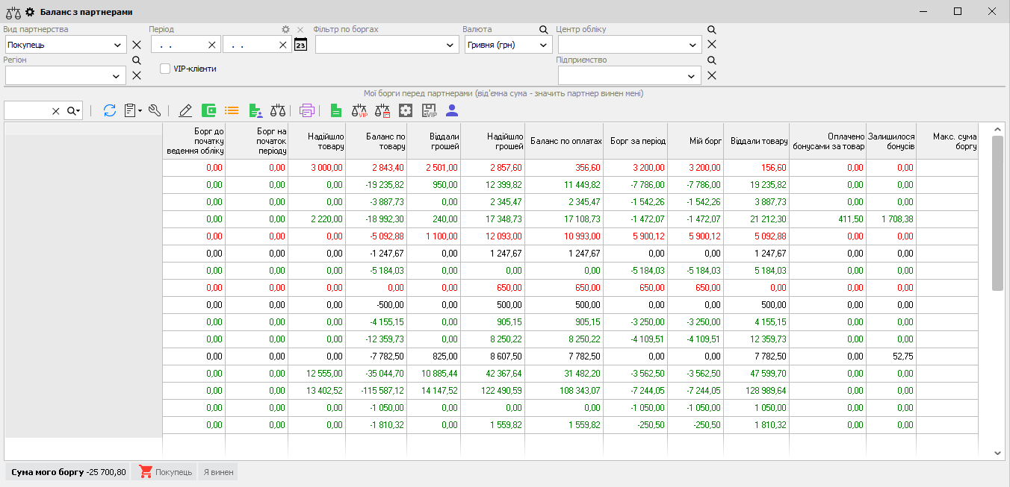
Task: Clear the Підприємство filter
Action: click(712, 75)
